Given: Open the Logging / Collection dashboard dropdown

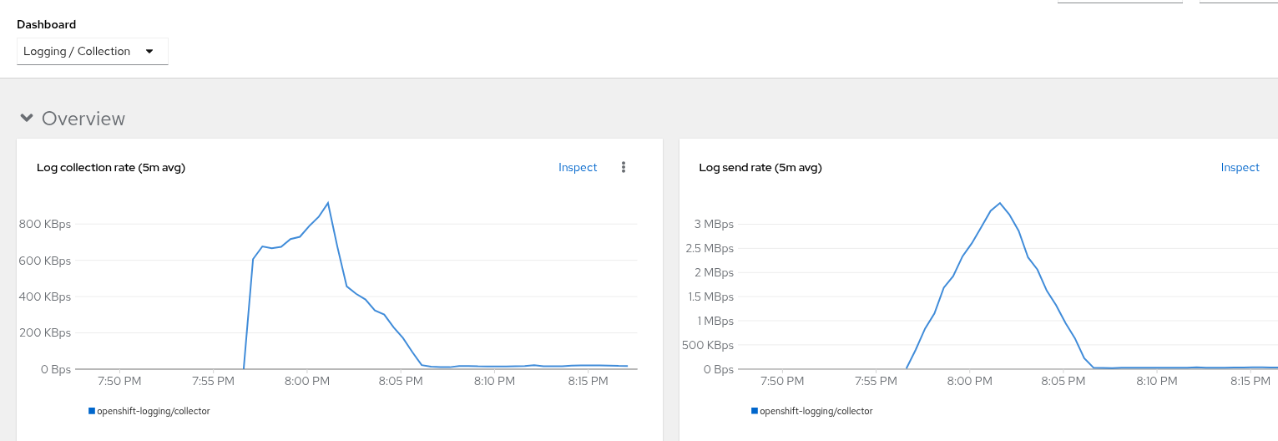Looking at the screenshot, I should pyautogui.click(x=92, y=51).
